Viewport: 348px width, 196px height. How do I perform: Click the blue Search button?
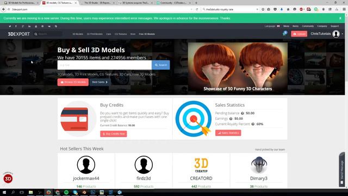pyautogui.click(x=161, y=65)
